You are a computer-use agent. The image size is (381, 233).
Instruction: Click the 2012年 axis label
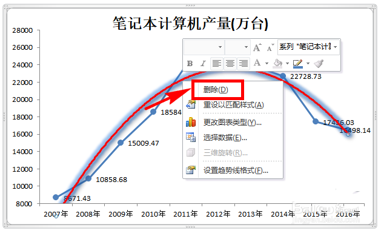point(218,214)
